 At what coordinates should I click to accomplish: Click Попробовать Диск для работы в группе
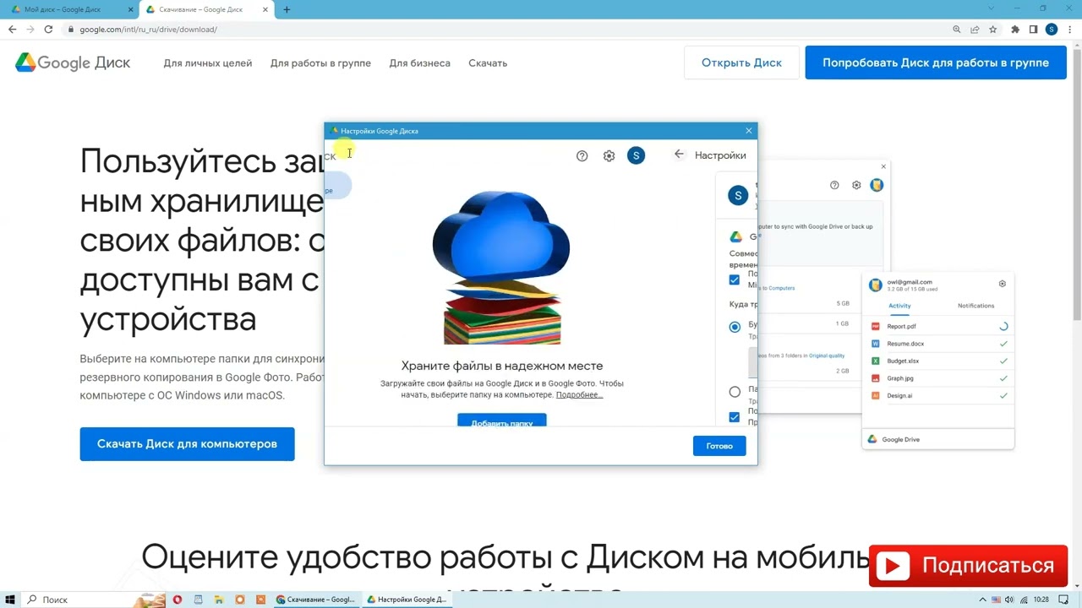936,62
